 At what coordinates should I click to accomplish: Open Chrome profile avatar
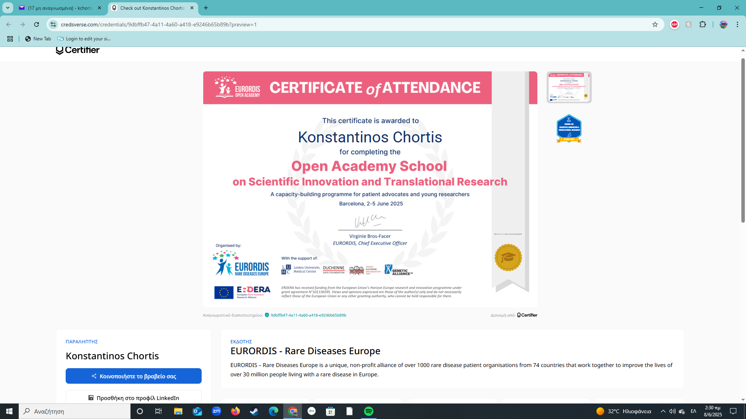[723, 24]
